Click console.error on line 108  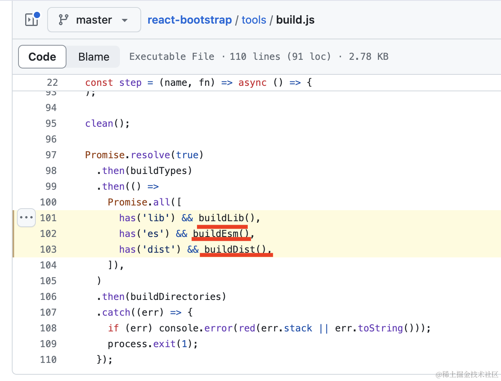click(x=196, y=328)
